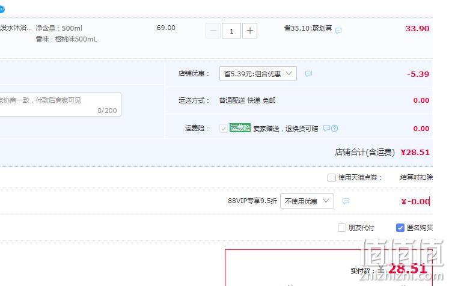
Task: Click the plus quantity button
Action: pyautogui.click(x=249, y=31)
